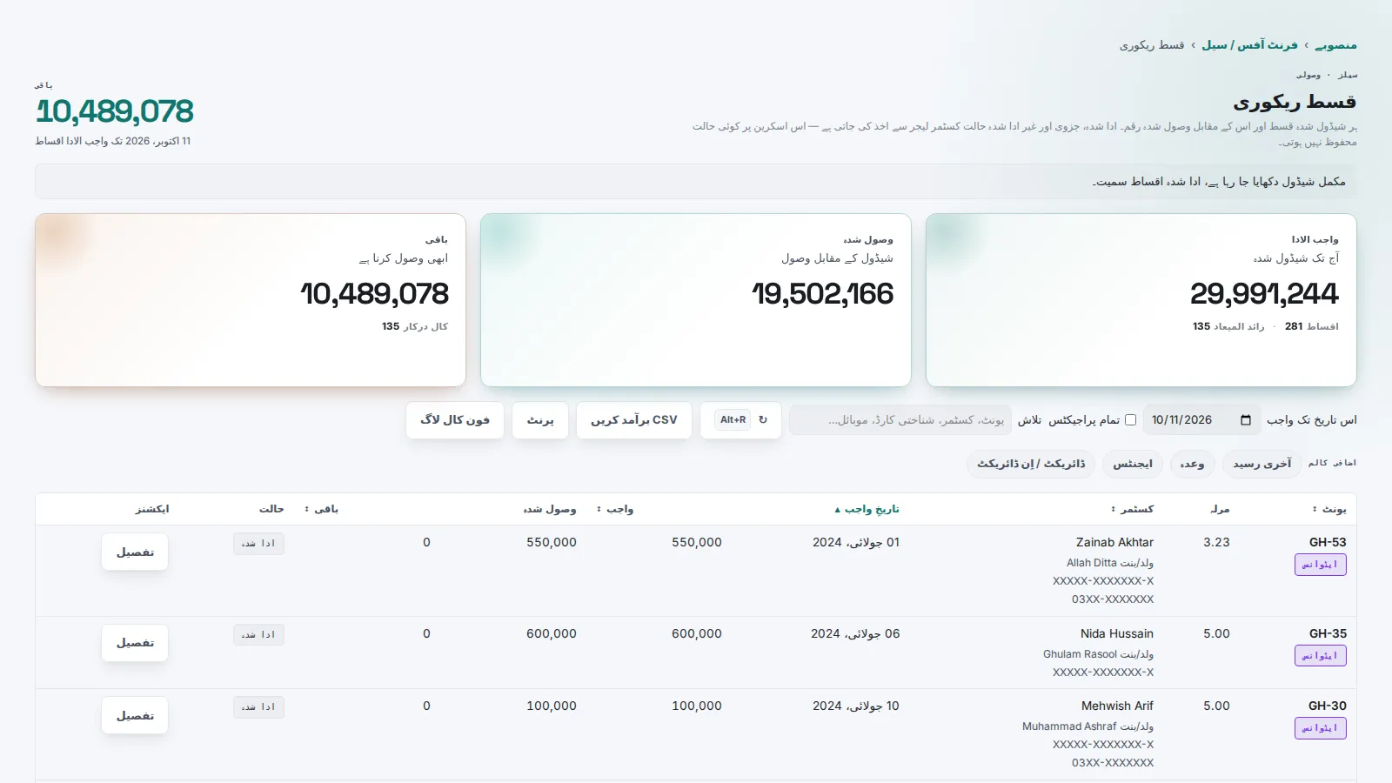The height and width of the screenshot is (783, 1392).
Task: Click the allotment badge under GH-35
Action: pyautogui.click(x=1321, y=656)
